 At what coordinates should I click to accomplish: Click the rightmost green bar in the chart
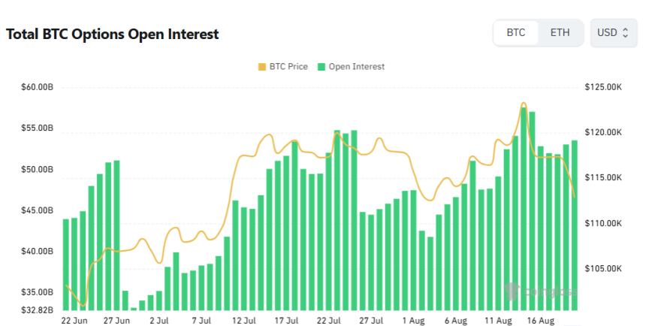tap(575, 225)
